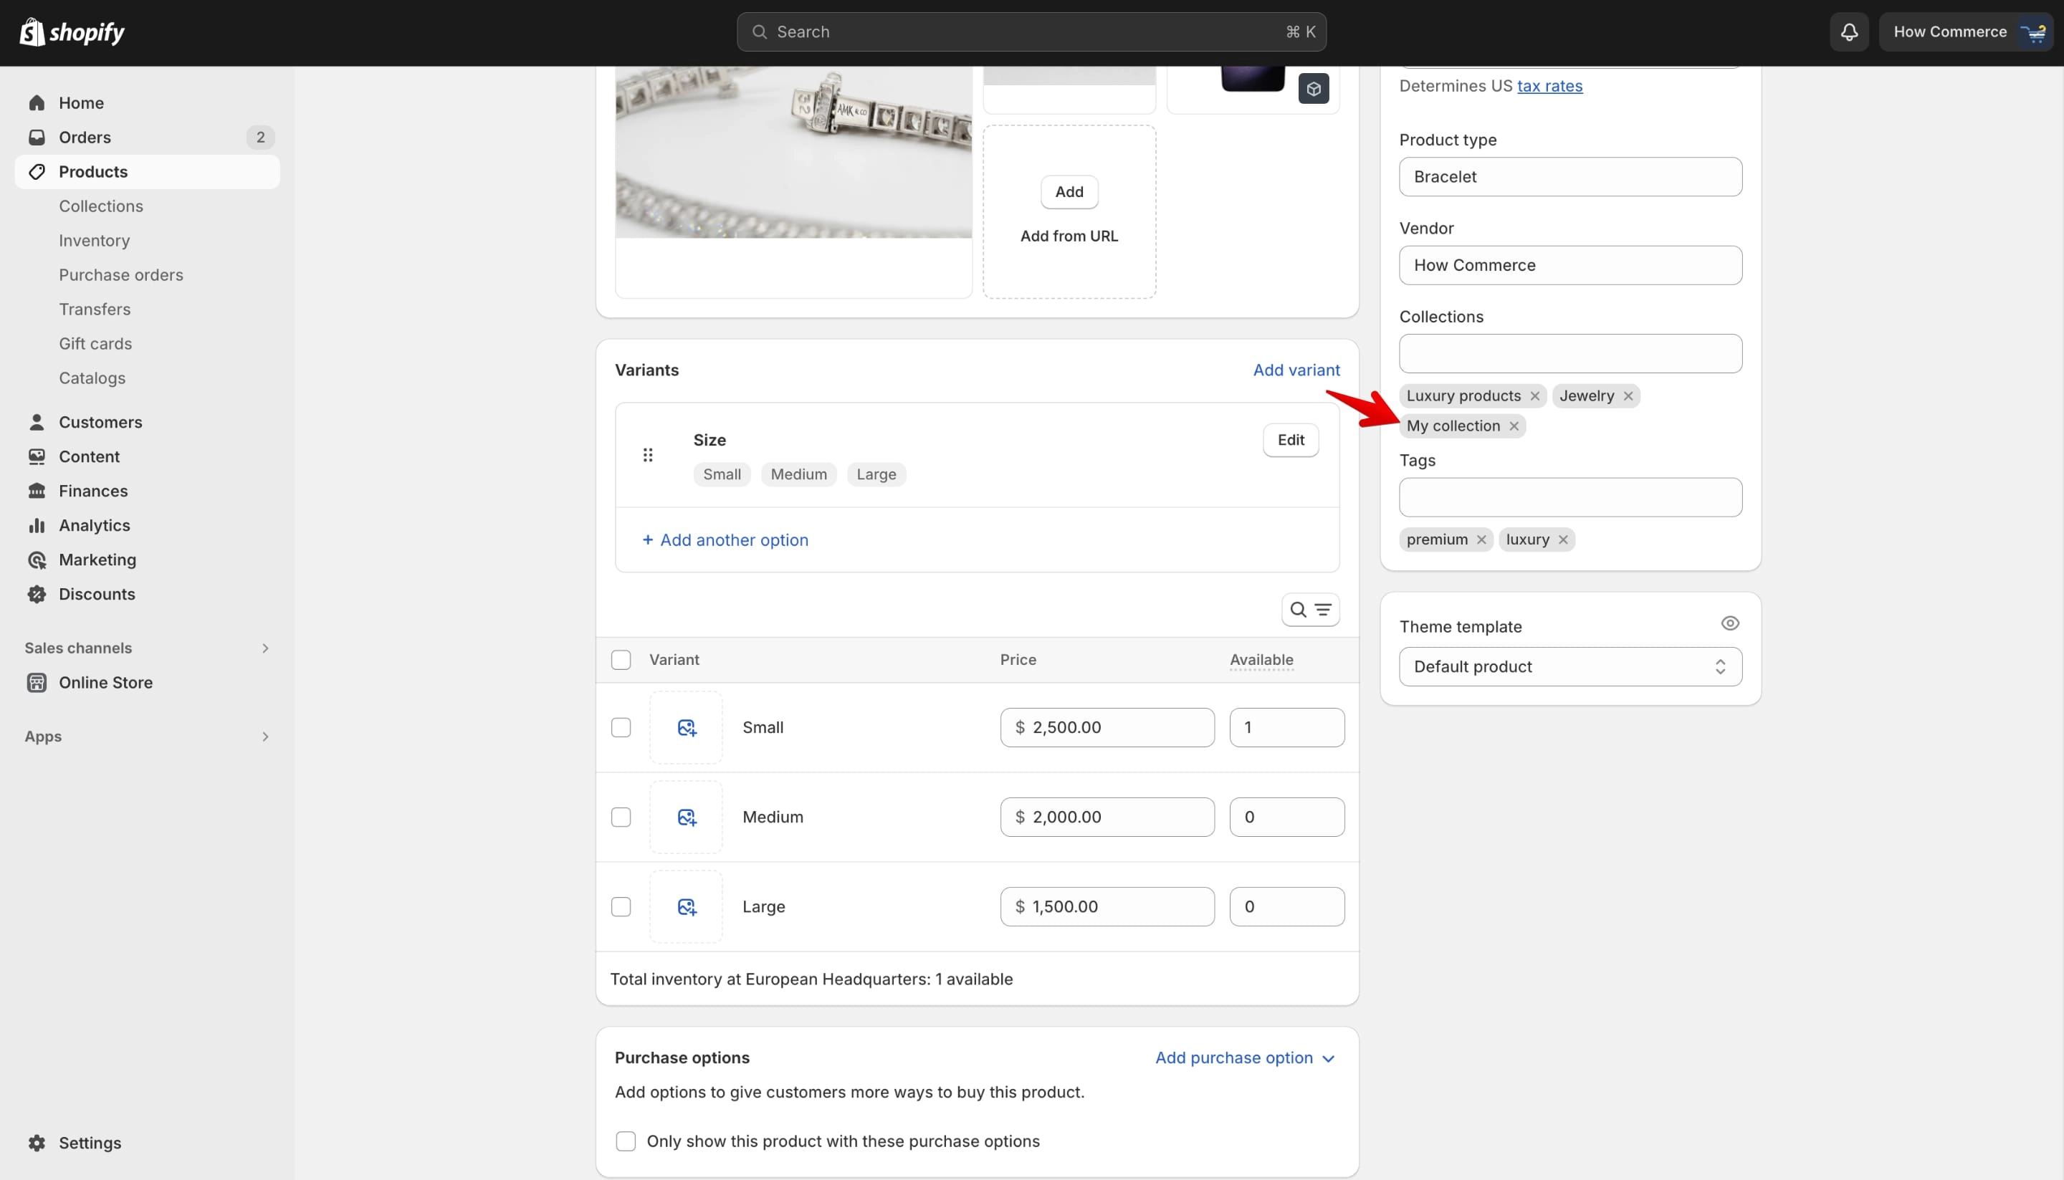Click the Discounts badge icon
This screenshot has width=2064, height=1180.
(x=37, y=594)
